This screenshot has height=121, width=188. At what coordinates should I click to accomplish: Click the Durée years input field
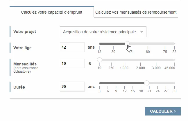(72, 86)
